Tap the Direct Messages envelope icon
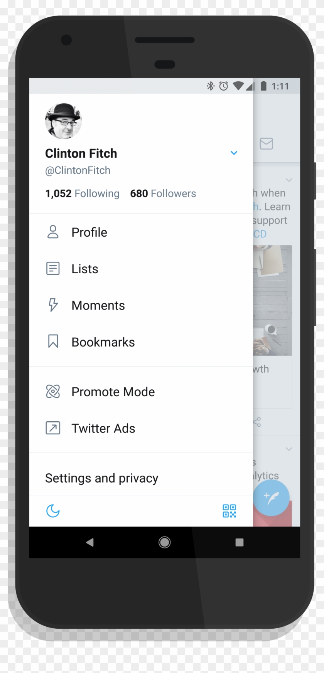 tap(266, 144)
